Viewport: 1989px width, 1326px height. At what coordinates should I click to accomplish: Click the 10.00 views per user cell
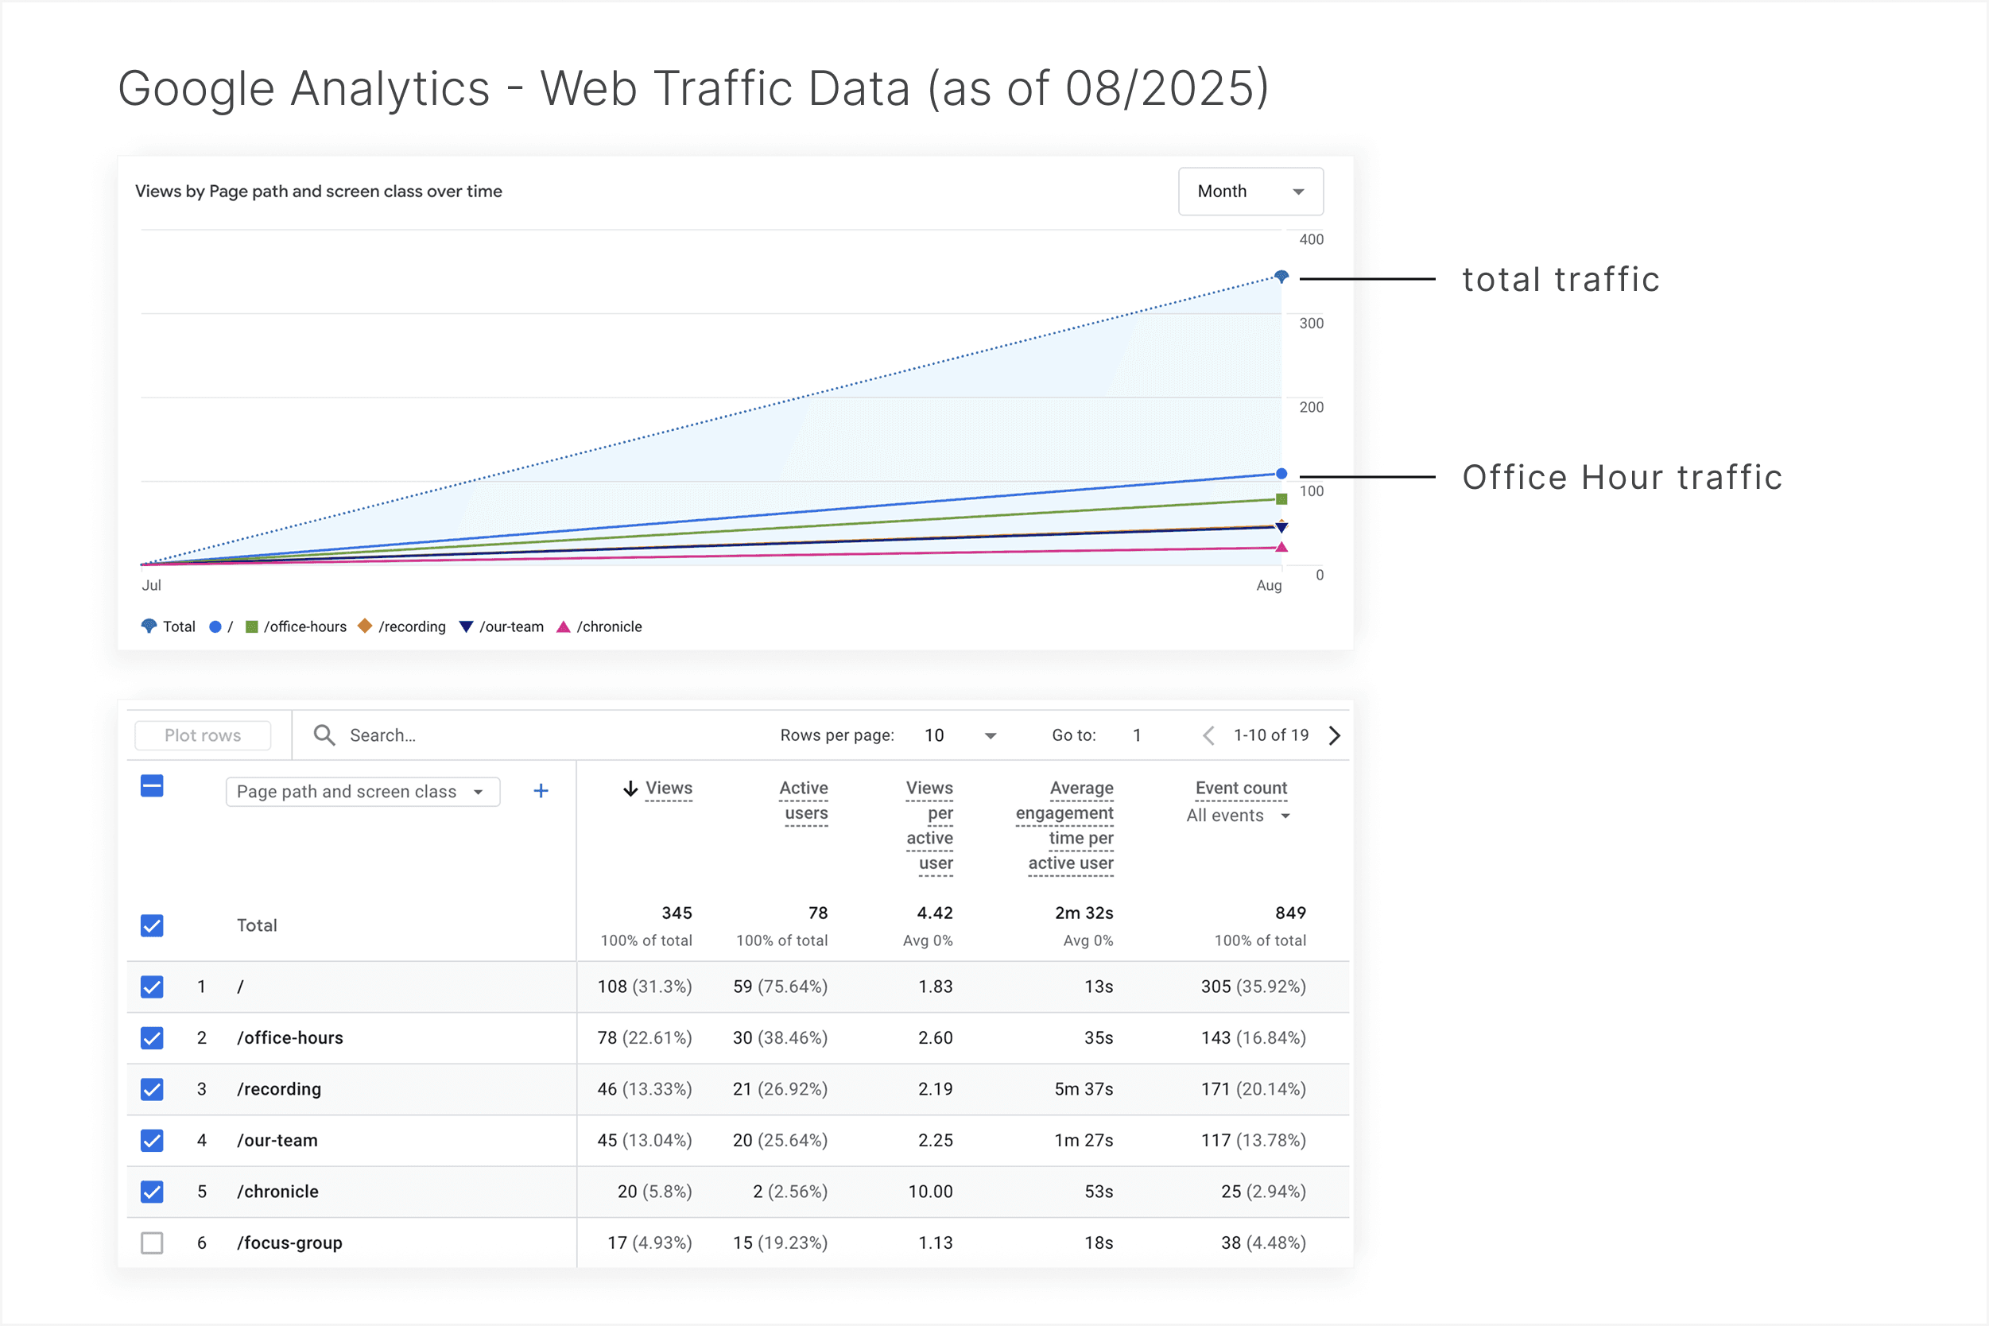tap(930, 1192)
